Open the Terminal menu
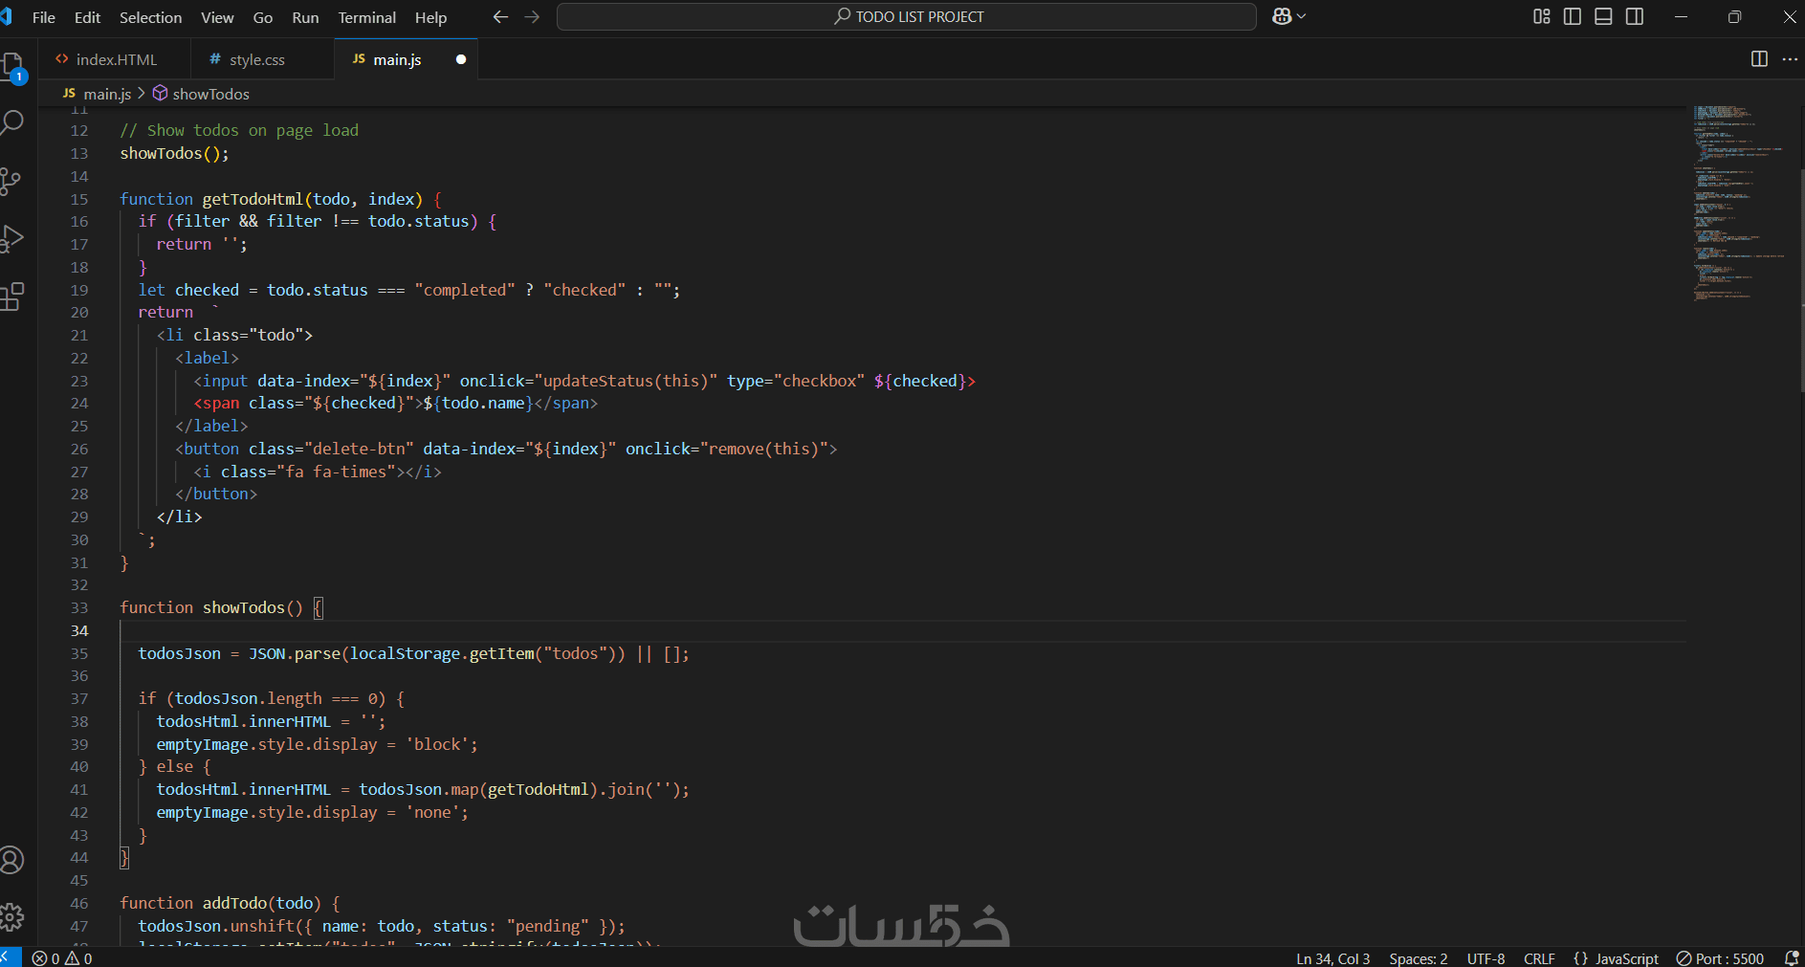The width and height of the screenshot is (1805, 967). pyautogui.click(x=366, y=17)
